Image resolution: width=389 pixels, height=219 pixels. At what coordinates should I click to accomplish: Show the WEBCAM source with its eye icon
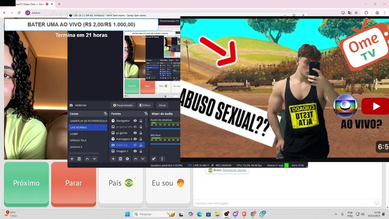pyautogui.click(x=135, y=145)
